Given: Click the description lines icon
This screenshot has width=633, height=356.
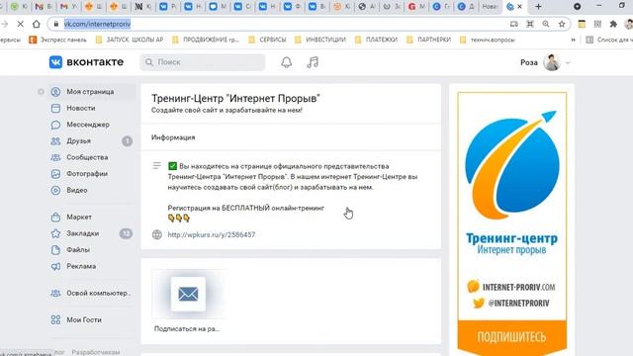Looking at the screenshot, I should [157, 165].
